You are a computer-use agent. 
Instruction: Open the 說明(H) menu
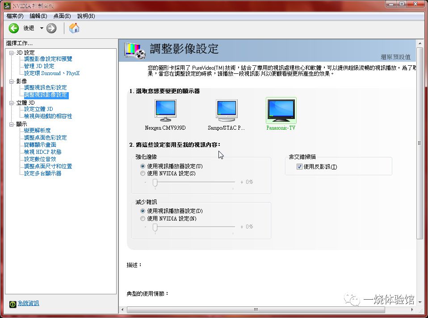86,16
